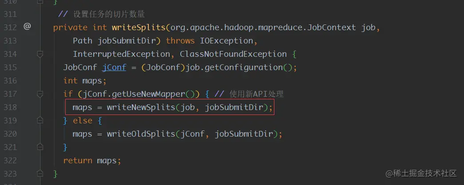Click the throws keyword on line 313

(180, 41)
